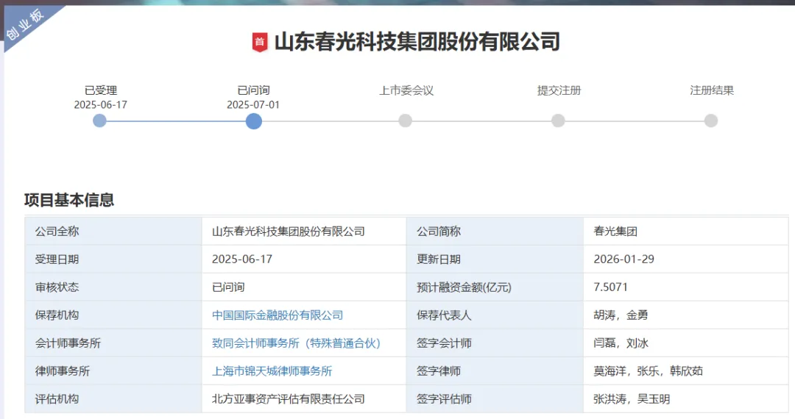Select the 注册结果 timeline node dot
Image resolution: width=795 pixels, height=419 pixels.
[711, 121]
